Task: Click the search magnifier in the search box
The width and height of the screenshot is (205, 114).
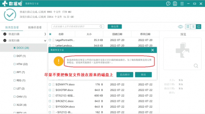Action: tap(101, 26)
